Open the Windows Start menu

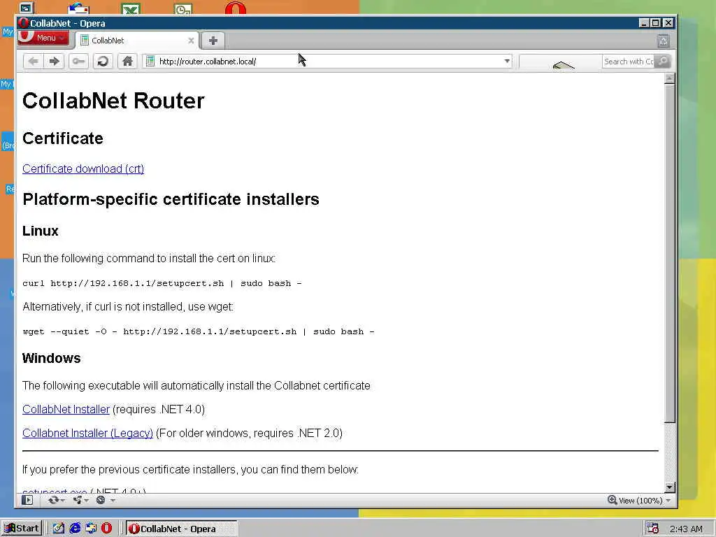point(22,529)
